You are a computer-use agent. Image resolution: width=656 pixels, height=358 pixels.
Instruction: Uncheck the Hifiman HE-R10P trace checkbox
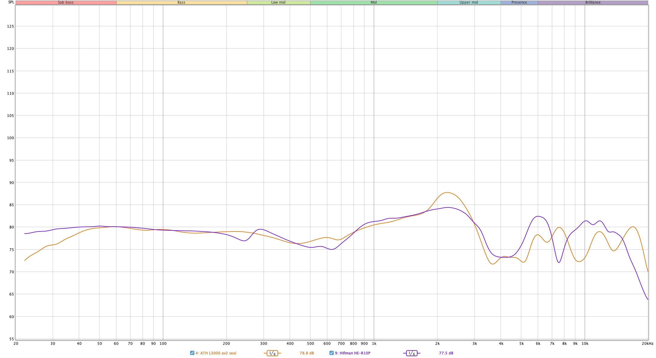[x=332, y=353]
